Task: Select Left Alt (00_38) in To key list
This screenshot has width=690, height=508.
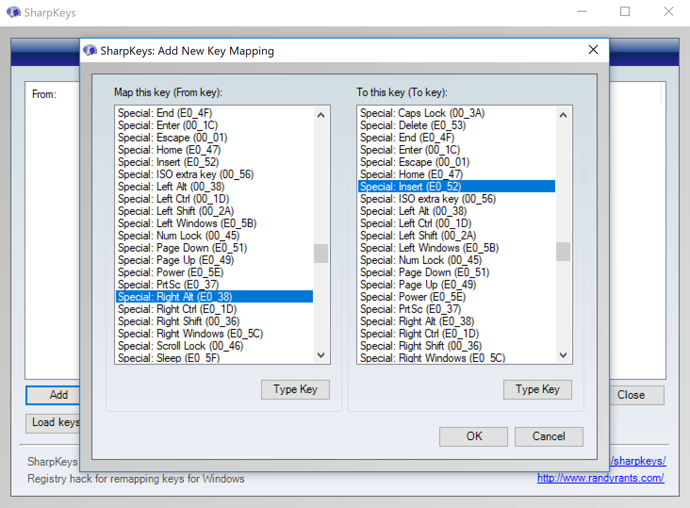Action: coord(457,211)
